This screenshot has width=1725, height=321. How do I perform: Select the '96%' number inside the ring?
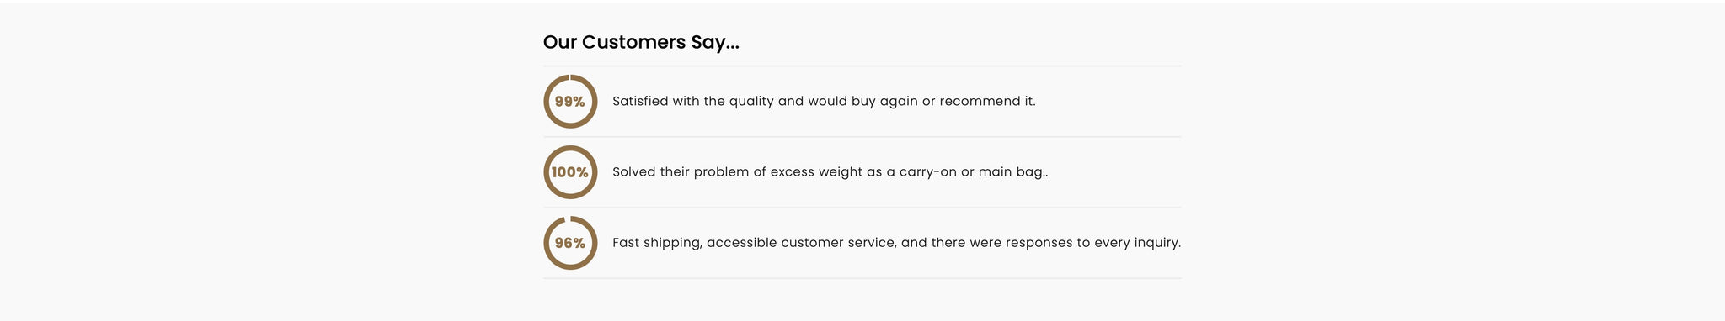pos(570,243)
